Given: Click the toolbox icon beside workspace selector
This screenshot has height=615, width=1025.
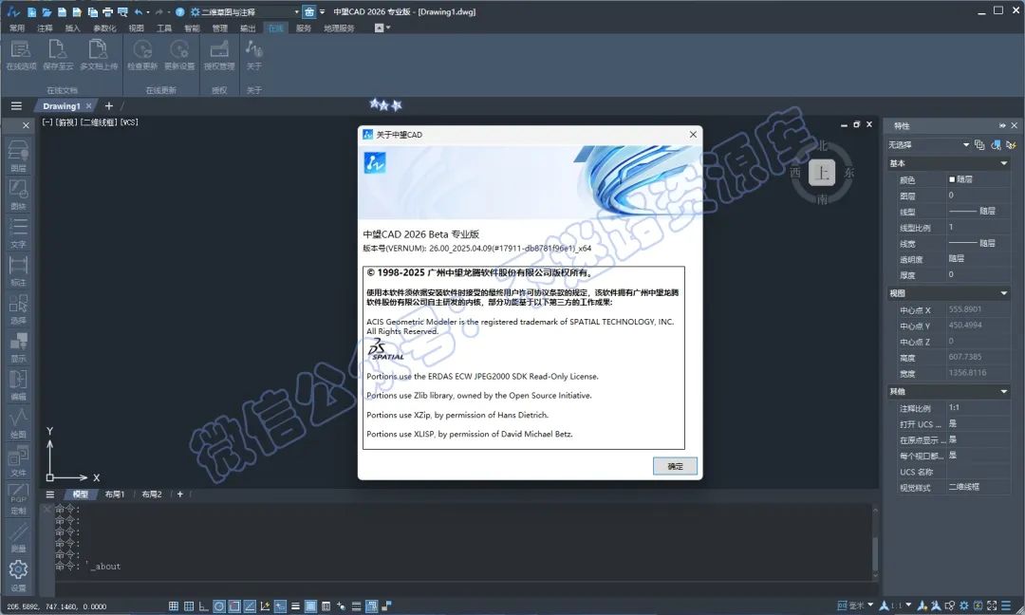Looking at the screenshot, I should pos(309,11).
